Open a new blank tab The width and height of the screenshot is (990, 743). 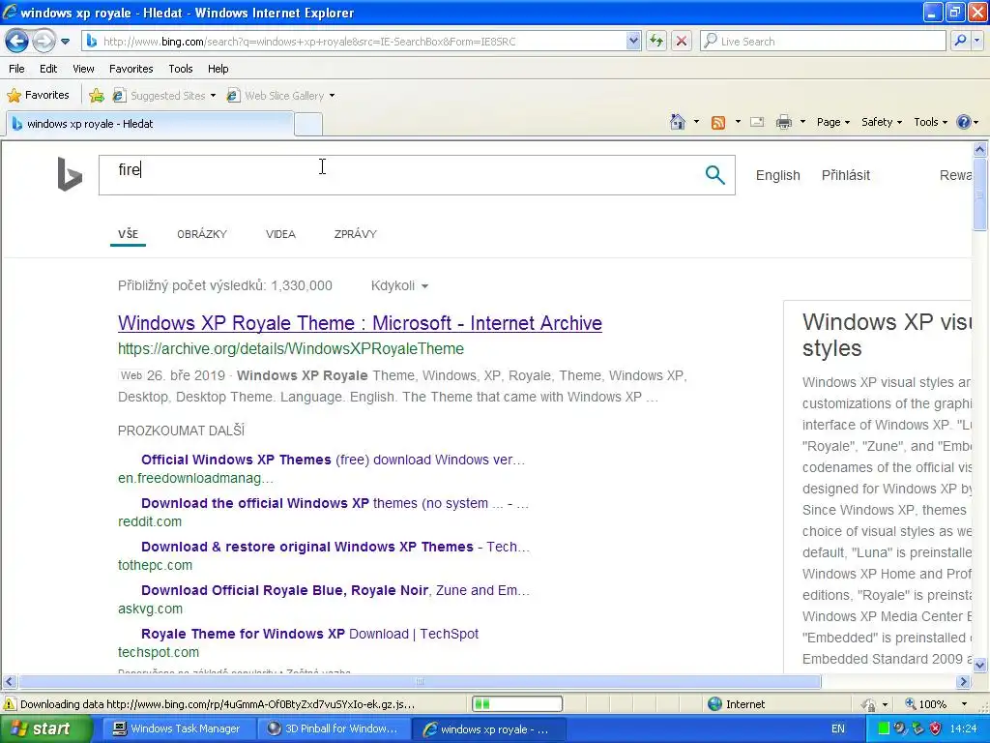pos(308,125)
